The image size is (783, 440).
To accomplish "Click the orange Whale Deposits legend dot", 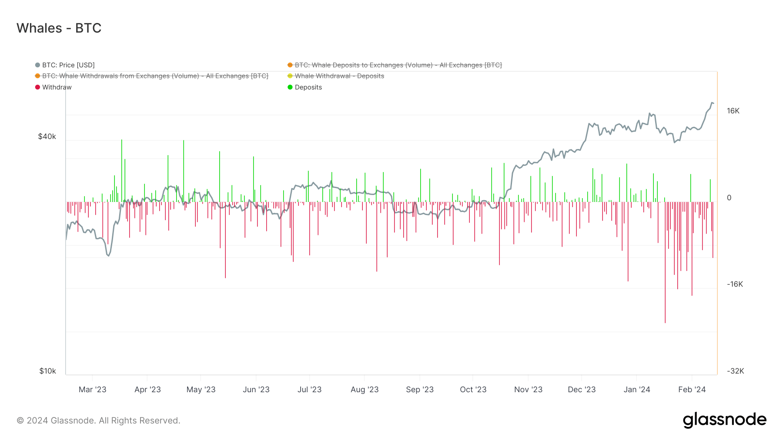I will tap(290, 65).
